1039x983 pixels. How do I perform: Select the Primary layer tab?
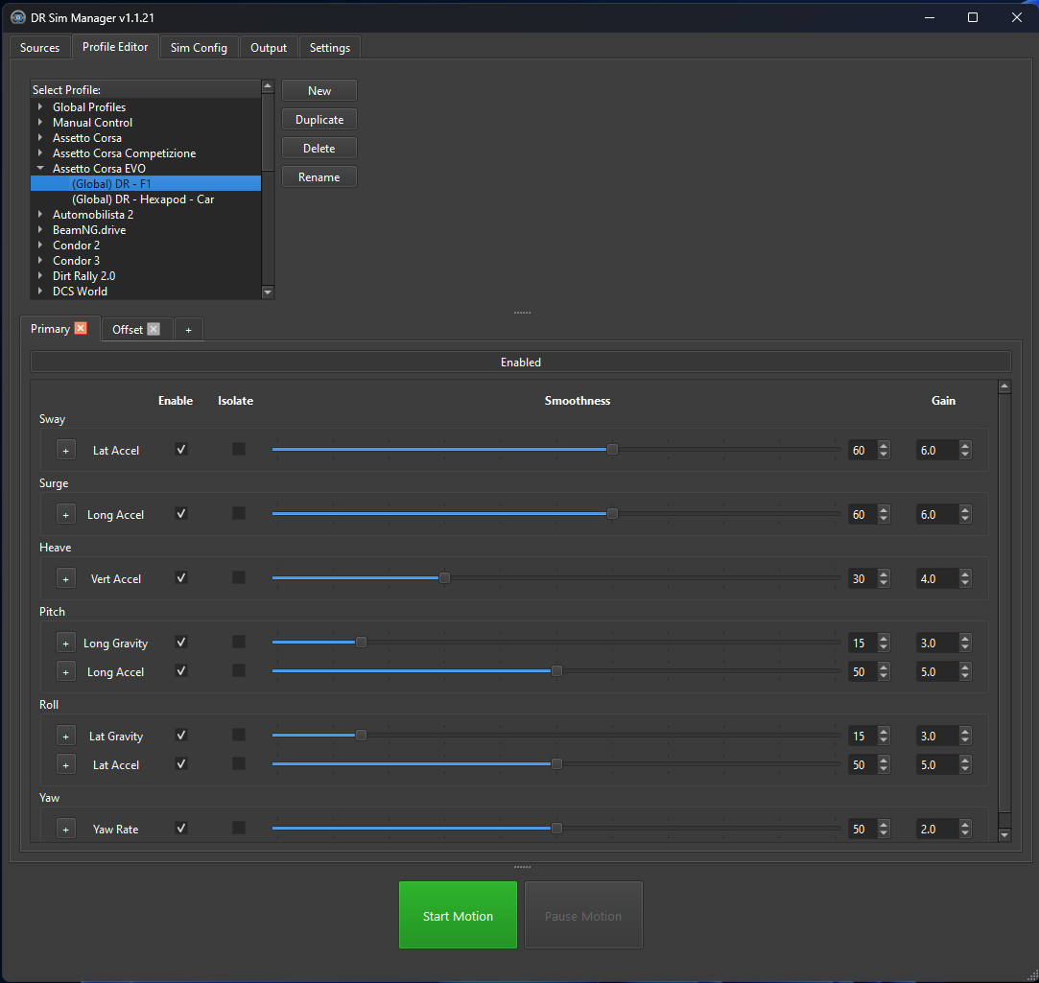pos(50,329)
